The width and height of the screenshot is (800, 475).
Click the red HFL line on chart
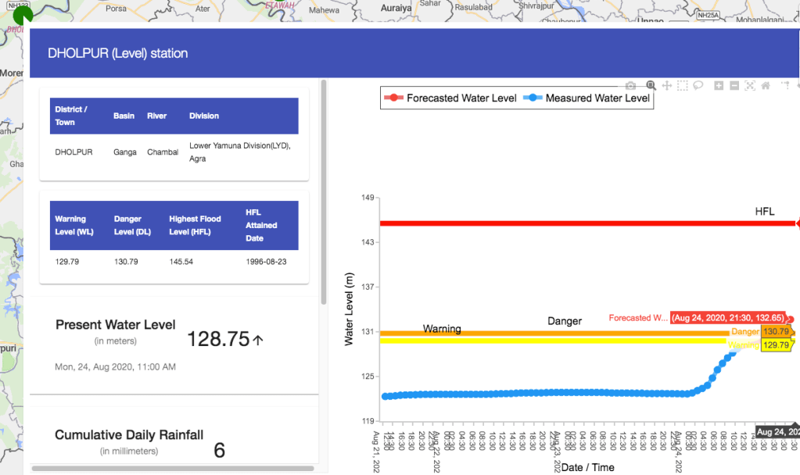(587, 223)
